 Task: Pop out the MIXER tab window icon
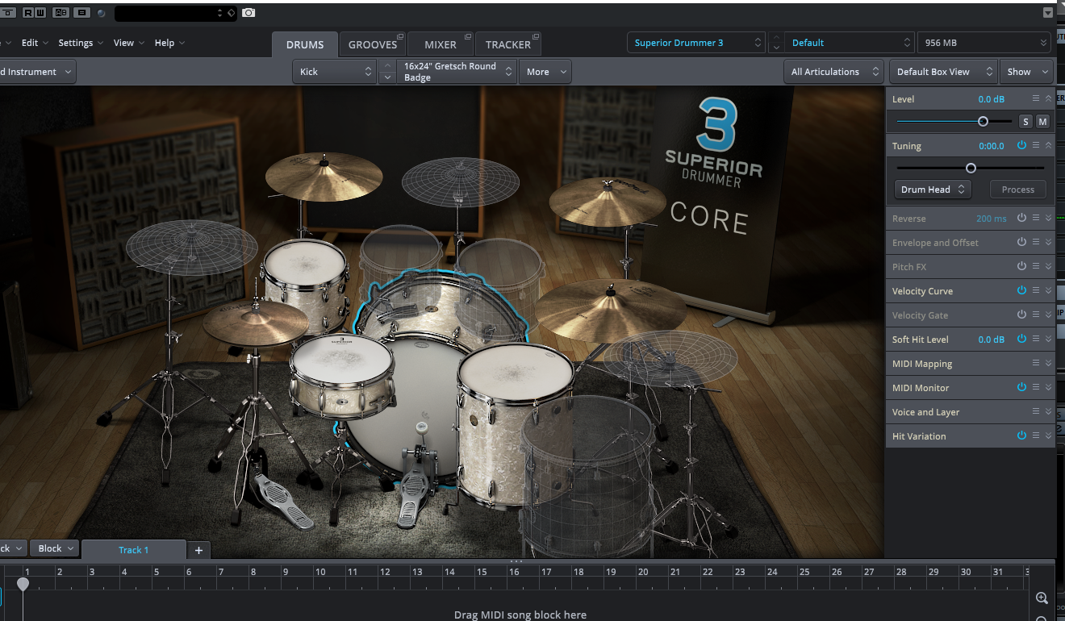pyautogui.click(x=470, y=37)
